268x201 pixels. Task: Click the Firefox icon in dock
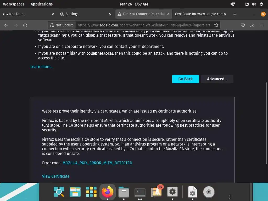(108, 191)
